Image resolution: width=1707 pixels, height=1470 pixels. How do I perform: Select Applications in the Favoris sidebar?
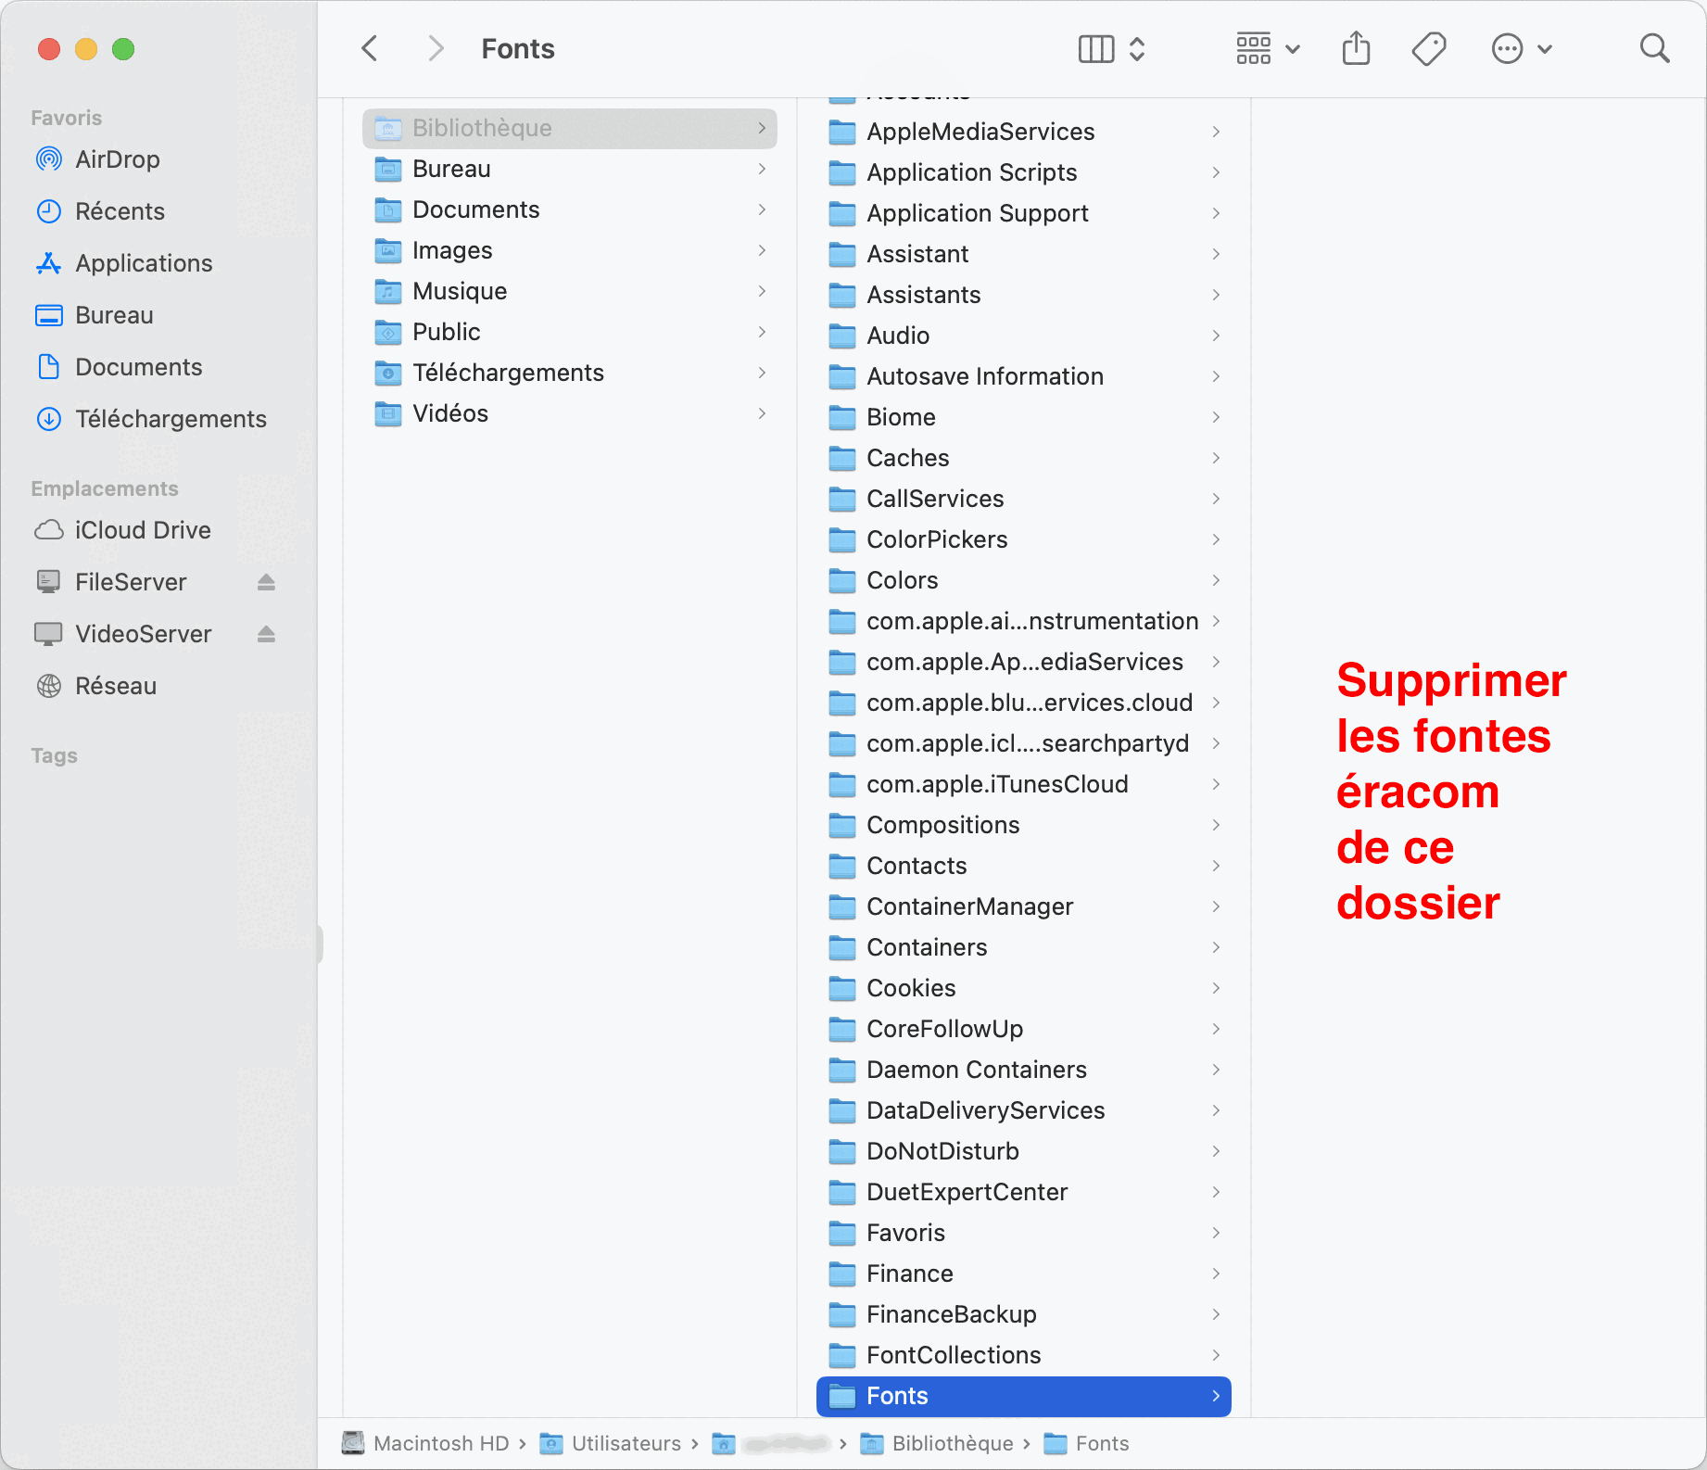[x=144, y=263]
